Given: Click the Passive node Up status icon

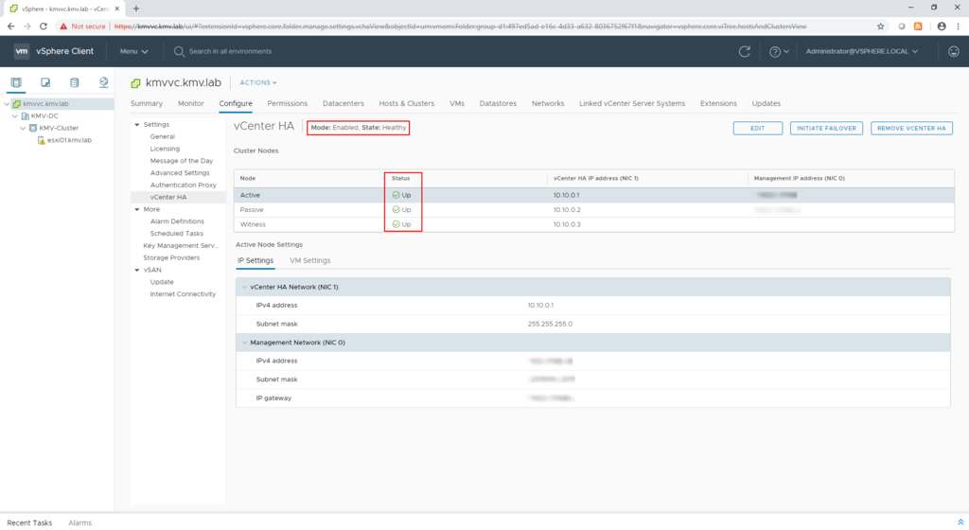Looking at the screenshot, I should (x=396, y=210).
